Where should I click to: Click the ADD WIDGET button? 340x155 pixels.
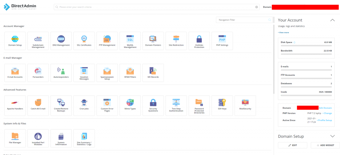tap(325, 145)
